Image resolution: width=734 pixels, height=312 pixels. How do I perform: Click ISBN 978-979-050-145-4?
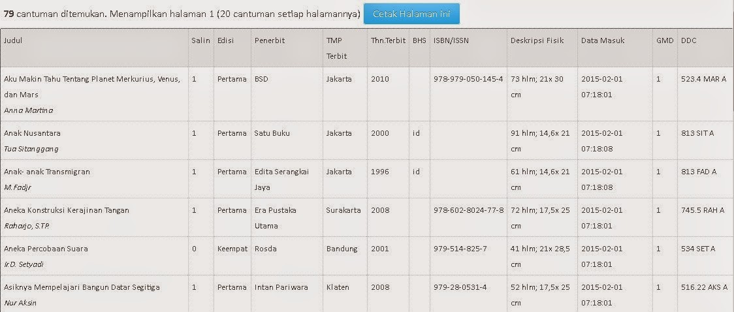click(468, 79)
